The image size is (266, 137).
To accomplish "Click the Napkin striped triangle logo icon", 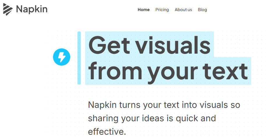I will pyautogui.click(x=8, y=9).
